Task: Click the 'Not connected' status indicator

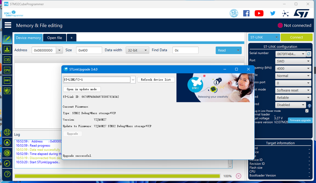Action: 294,25
